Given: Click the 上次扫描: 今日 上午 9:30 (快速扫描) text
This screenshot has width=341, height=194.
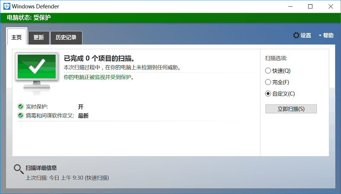Looking at the screenshot, I should (67, 178).
